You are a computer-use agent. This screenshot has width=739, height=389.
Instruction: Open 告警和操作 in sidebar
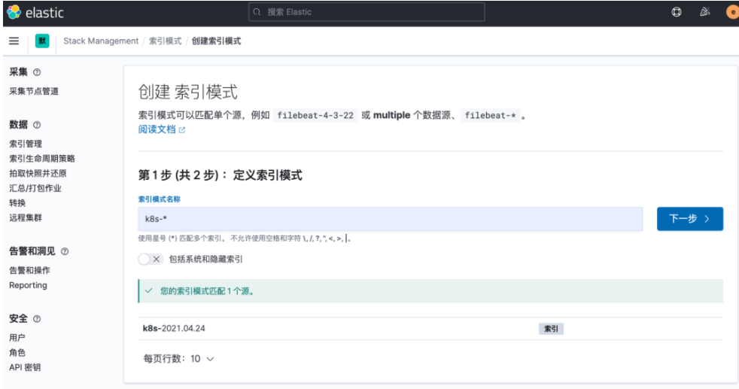click(x=29, y=270)
